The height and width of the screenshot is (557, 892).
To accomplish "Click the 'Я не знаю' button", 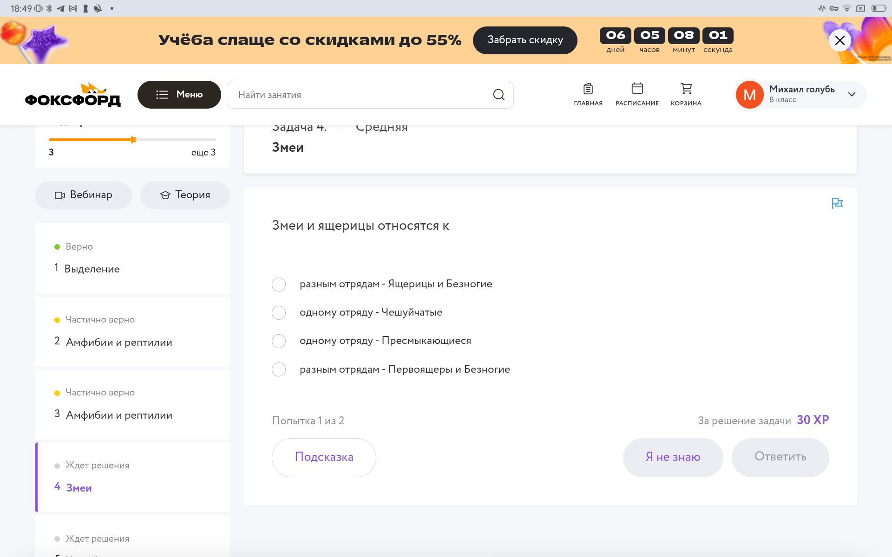I will tap(673, 457).
